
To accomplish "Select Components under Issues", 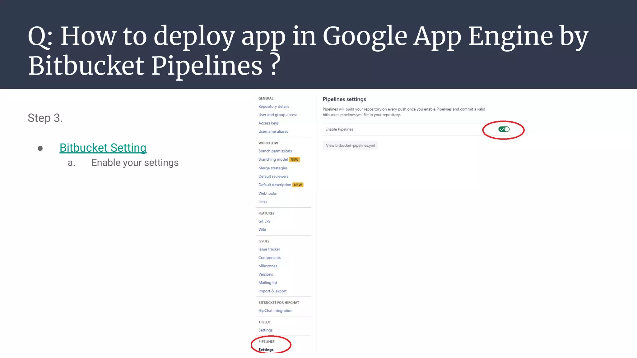I will click(269, 258).
